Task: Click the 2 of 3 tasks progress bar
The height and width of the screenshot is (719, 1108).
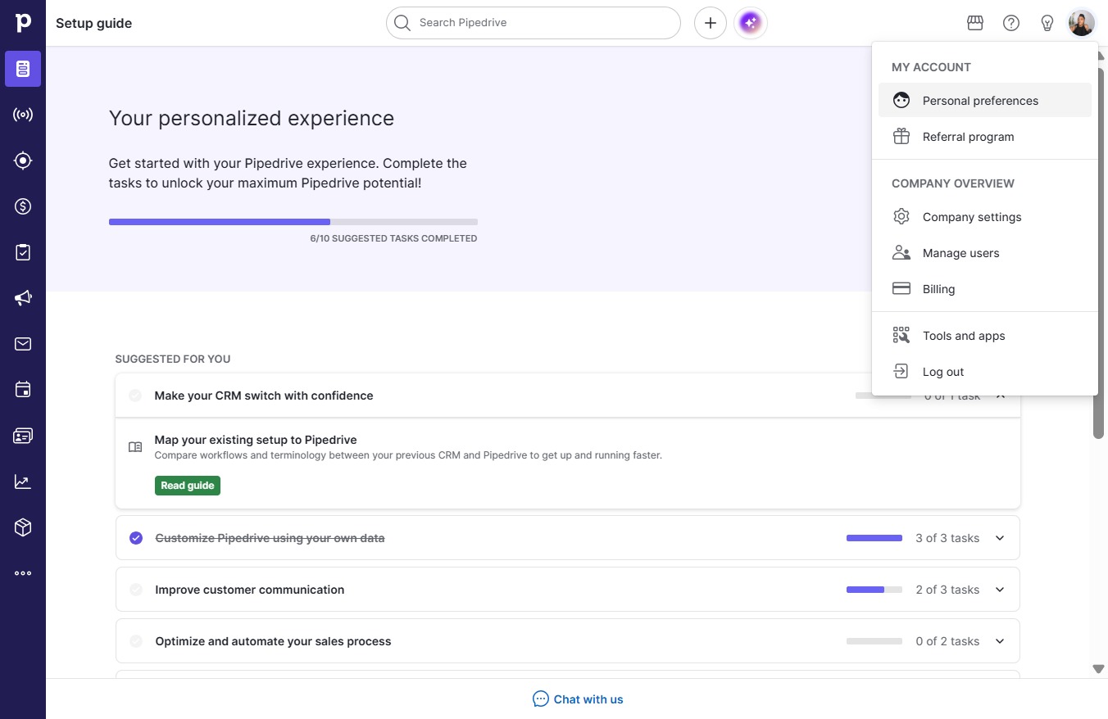Action: 874,590
